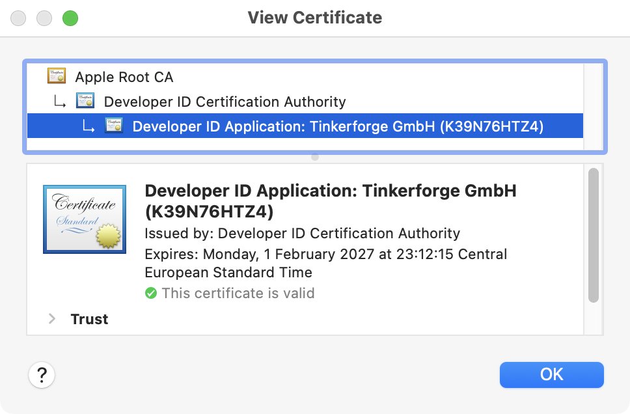630x414 pixels.
Task: Click the green maximize traffic light button
Action: click(x=70, y=18)
